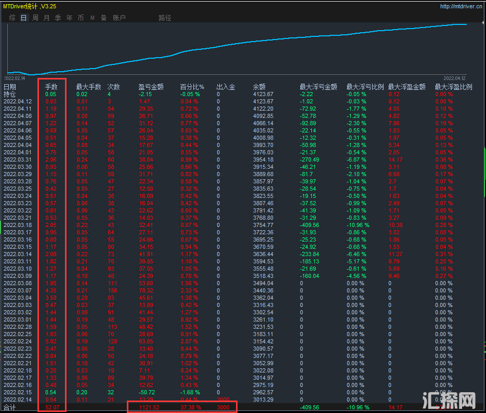
Task: Click the loss amount -50.72
Action: (x=147, y=392)
